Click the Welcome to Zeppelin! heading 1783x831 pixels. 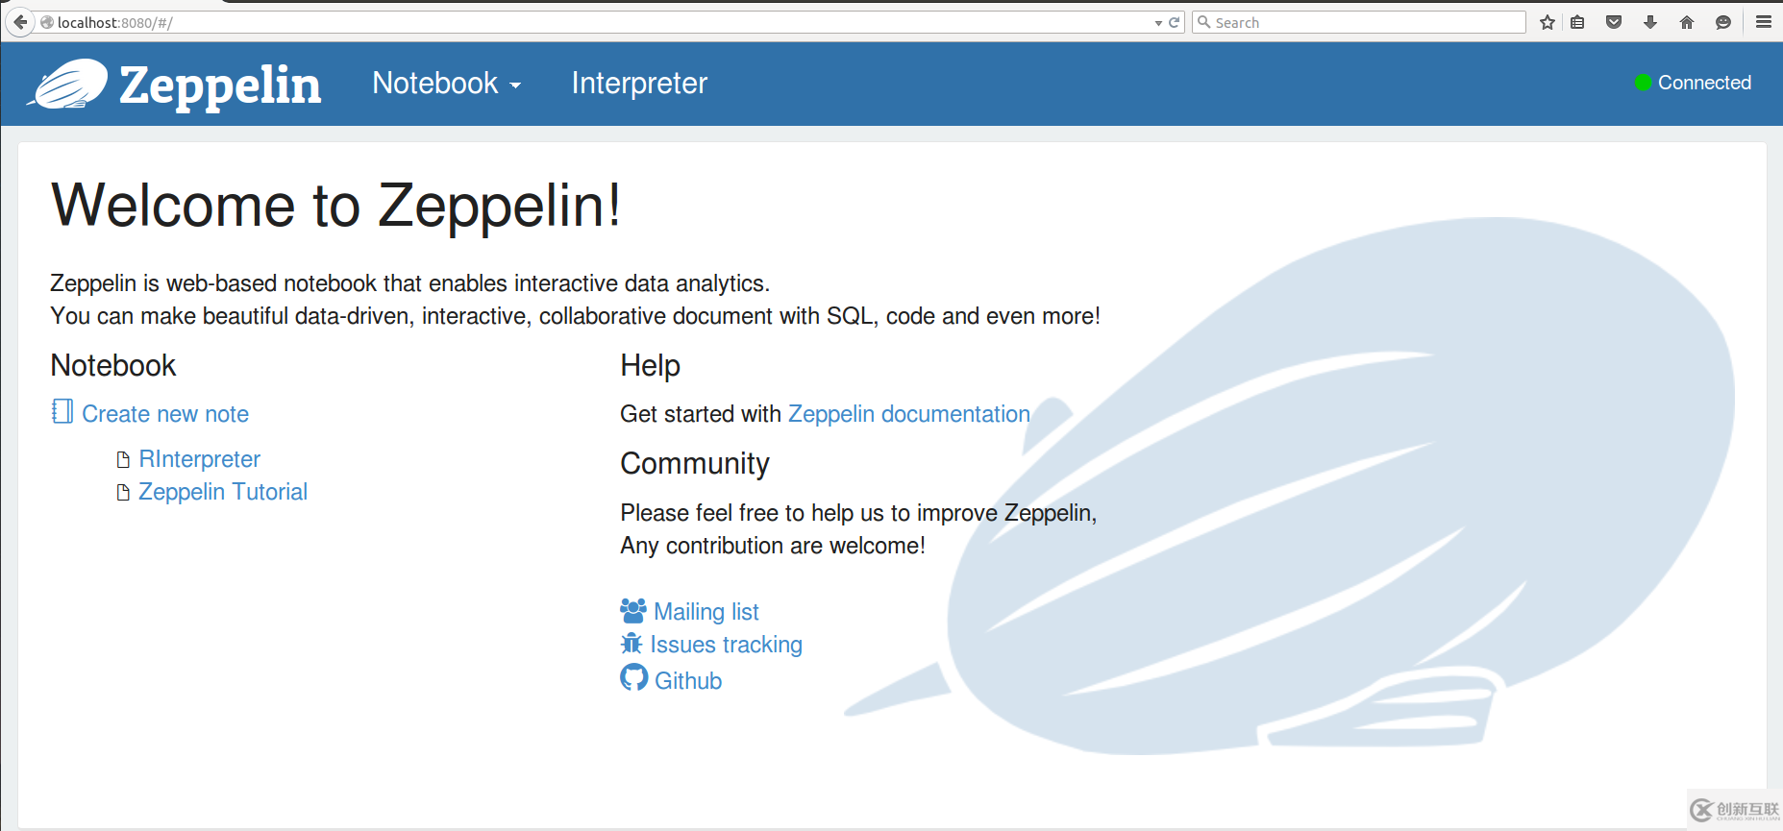335,206
